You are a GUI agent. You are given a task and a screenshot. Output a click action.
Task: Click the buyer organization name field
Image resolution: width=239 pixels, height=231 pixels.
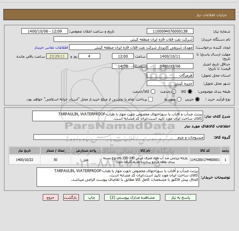coord(124,39)
